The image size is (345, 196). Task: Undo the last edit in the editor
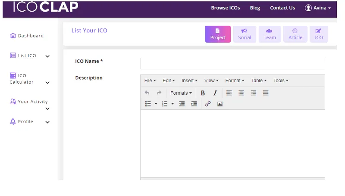(x=147, y=93)
